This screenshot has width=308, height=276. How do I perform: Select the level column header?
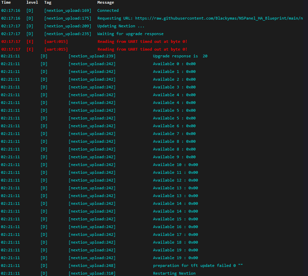[32, 2]
